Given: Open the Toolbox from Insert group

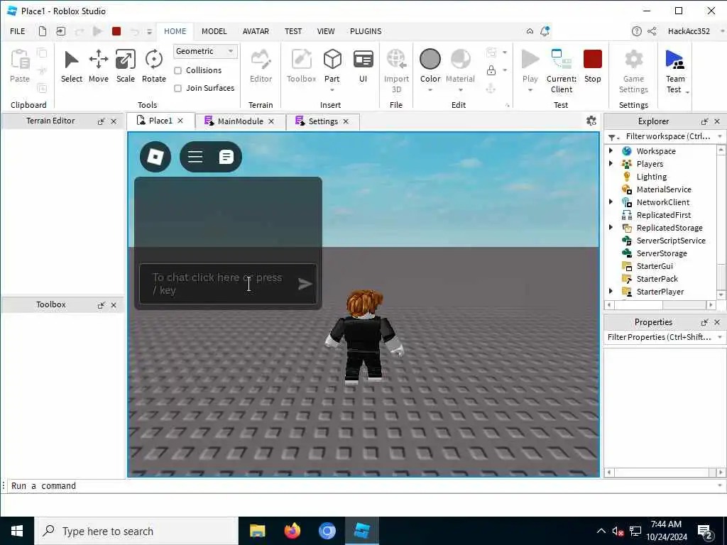Looking at the screenshot, I should click(301, 66).
